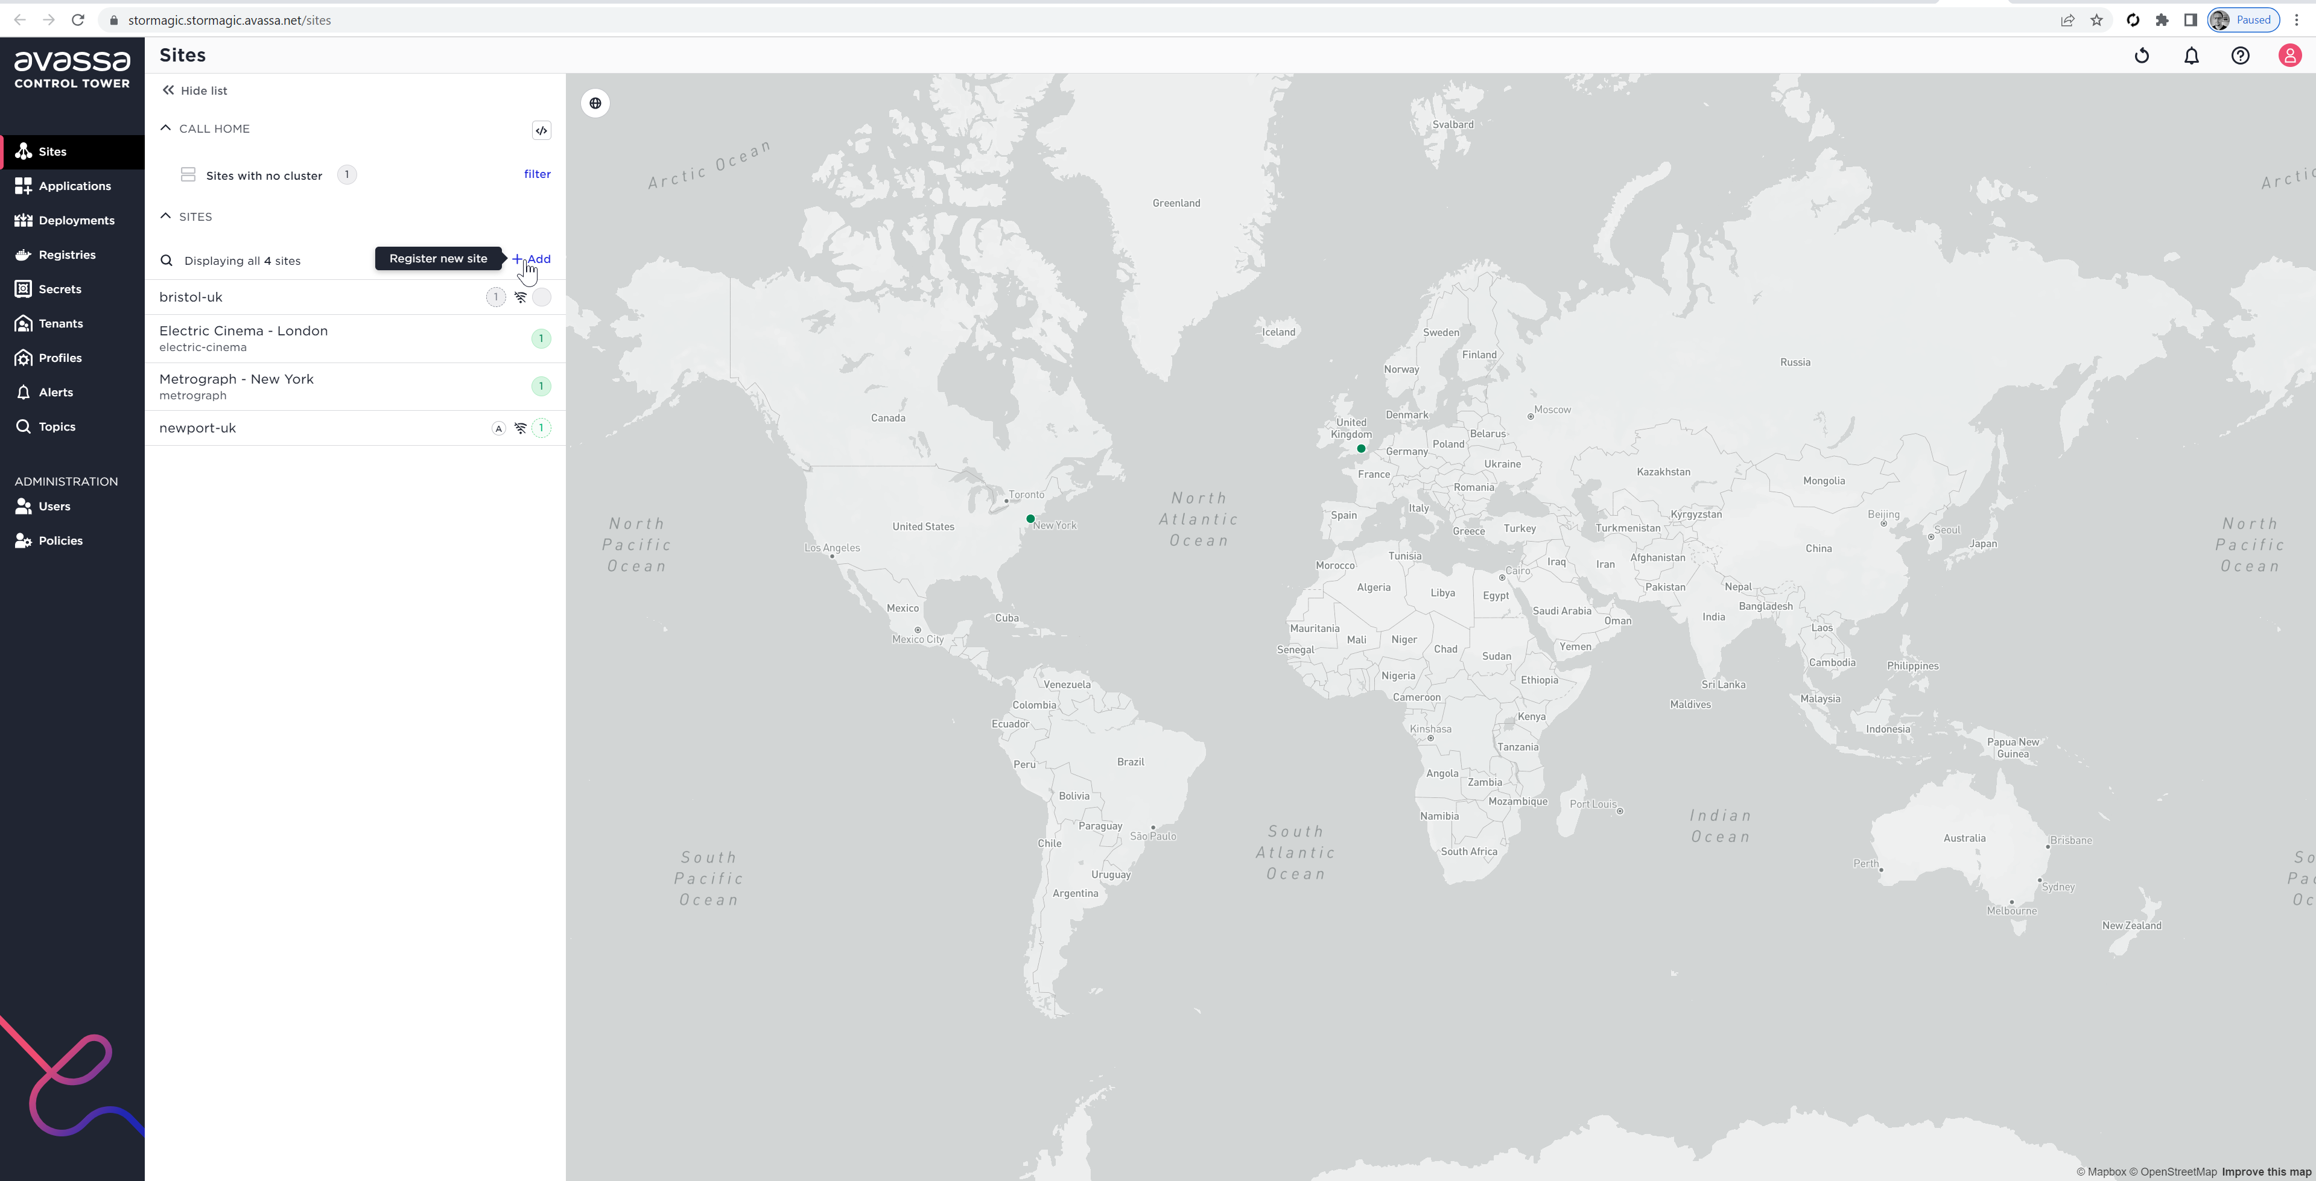
Task: Click the newport-uk 'A' badge icon
Action: point(498,429)
